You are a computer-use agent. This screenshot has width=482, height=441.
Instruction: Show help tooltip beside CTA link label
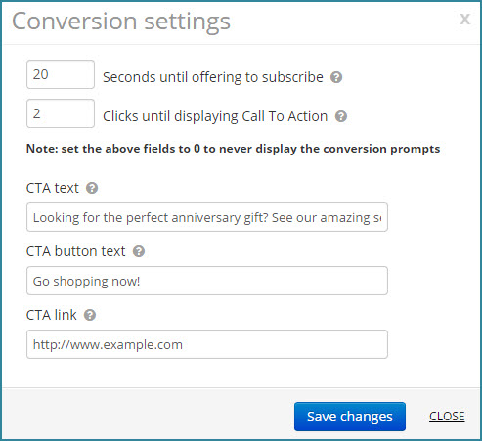tap(90, 315)
